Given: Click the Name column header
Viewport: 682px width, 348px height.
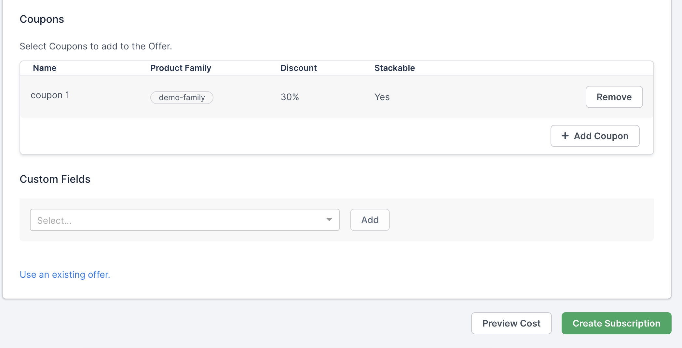Looking at the screenshot, I should (x=45, y=68).
